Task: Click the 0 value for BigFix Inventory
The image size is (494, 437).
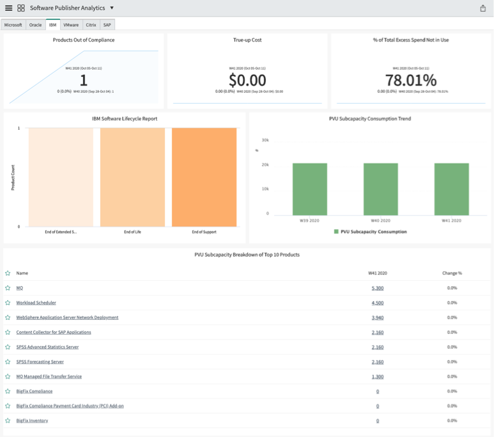Action: tap(378, 421)
